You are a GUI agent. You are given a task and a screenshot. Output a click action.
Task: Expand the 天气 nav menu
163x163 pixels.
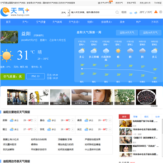[x=25, y=22]
